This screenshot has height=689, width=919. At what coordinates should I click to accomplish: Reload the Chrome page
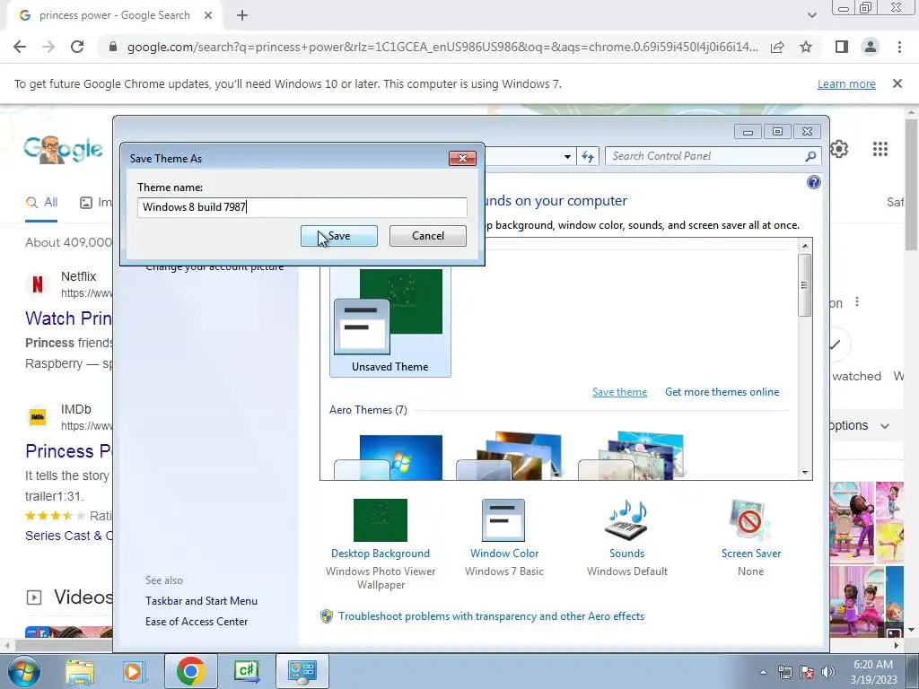(x=77, y=47)
